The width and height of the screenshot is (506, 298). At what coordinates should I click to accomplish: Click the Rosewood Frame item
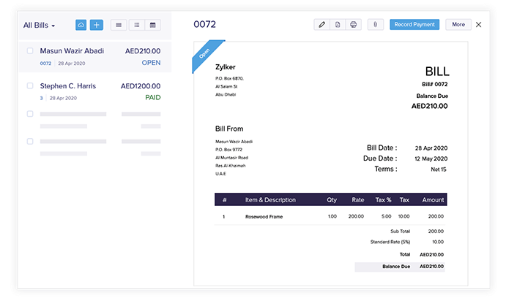264,217
